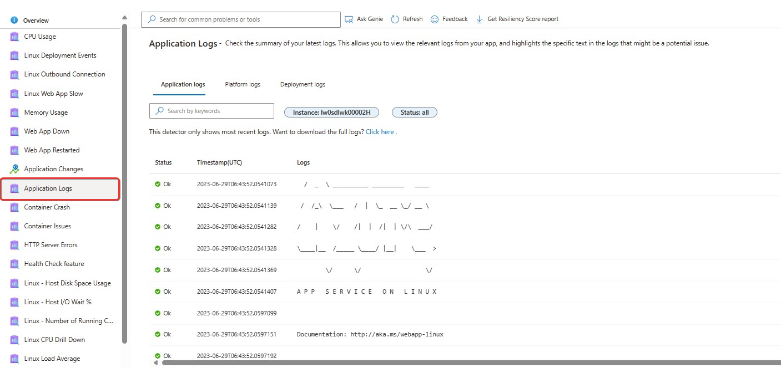The height and width of the screenshot is (368, 781).
Task: Click the download icon for Resiliency Score report
Action: (x=480, y=19)
